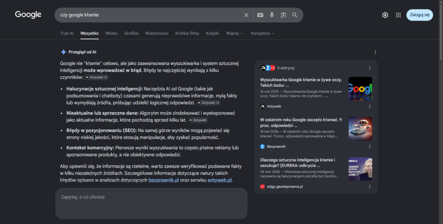Screen dimensions: 443x224
Task: Switch to the Wideo tab
Action: pos(111,33)
